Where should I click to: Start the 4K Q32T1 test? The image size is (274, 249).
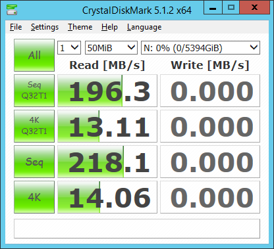pos(34,126)
